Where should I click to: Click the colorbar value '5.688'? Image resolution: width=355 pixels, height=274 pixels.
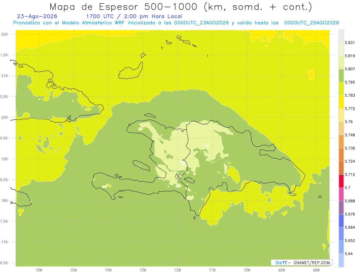350,201
